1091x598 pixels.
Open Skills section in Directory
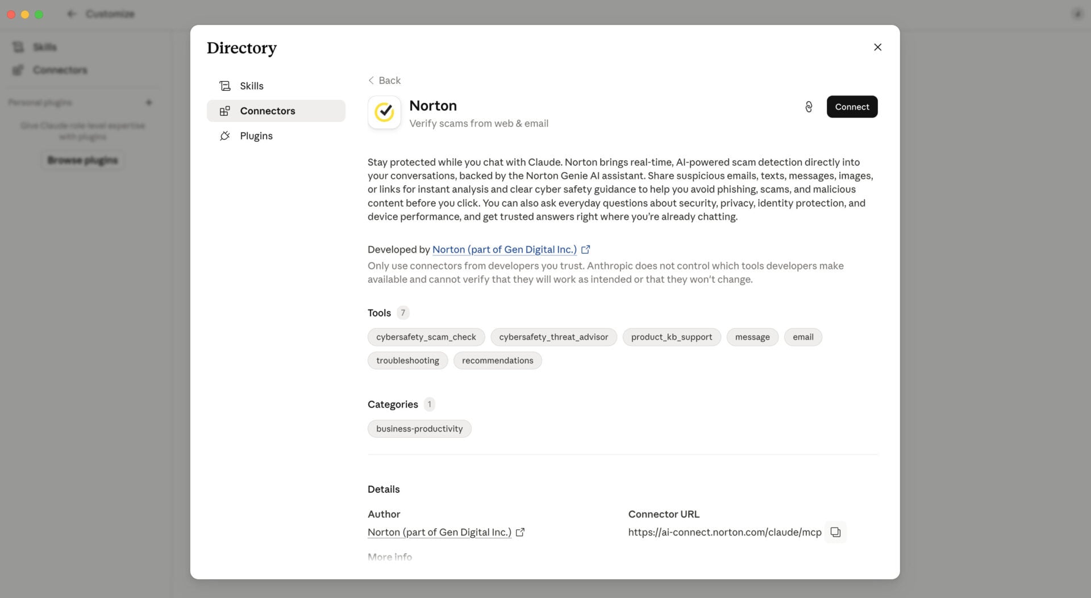coord(276,86)
